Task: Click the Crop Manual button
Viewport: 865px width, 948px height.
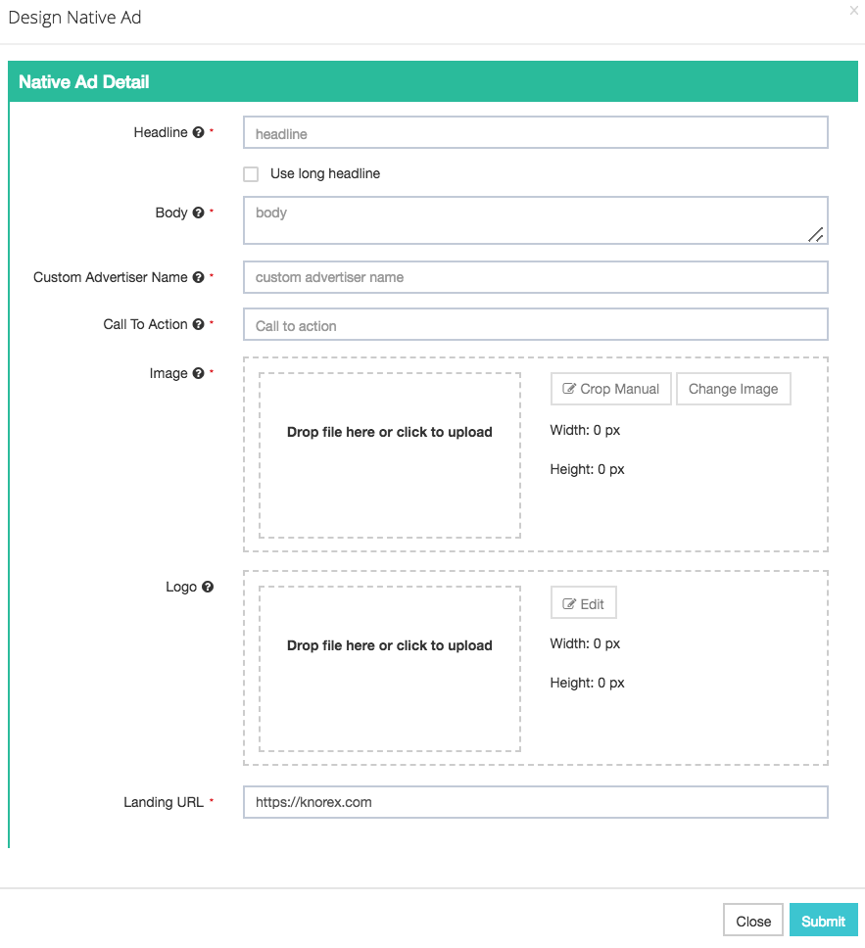Action: (611, 389)
